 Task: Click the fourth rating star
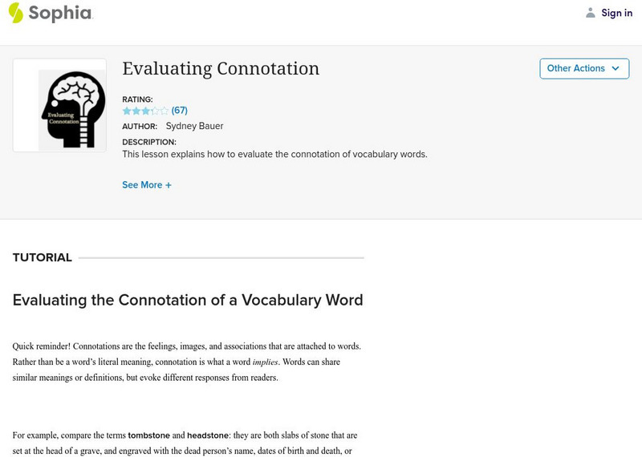[155, 111]
